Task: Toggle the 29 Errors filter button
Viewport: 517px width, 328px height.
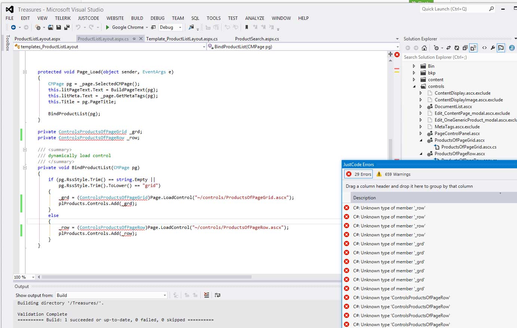Action: coord(359,174)
